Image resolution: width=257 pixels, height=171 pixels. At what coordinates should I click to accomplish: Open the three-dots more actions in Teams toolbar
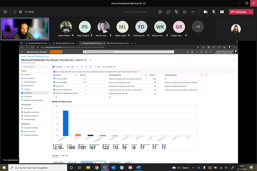(193, 12)
